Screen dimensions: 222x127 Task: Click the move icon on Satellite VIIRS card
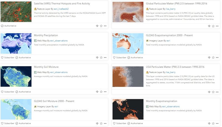point(97,26)
